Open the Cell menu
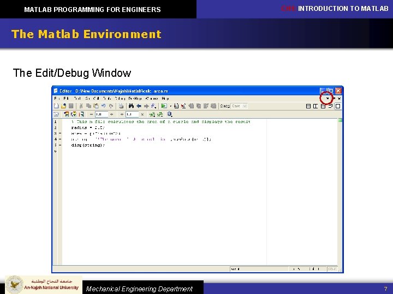The image size is (393, 294). (x=96, y=98)
